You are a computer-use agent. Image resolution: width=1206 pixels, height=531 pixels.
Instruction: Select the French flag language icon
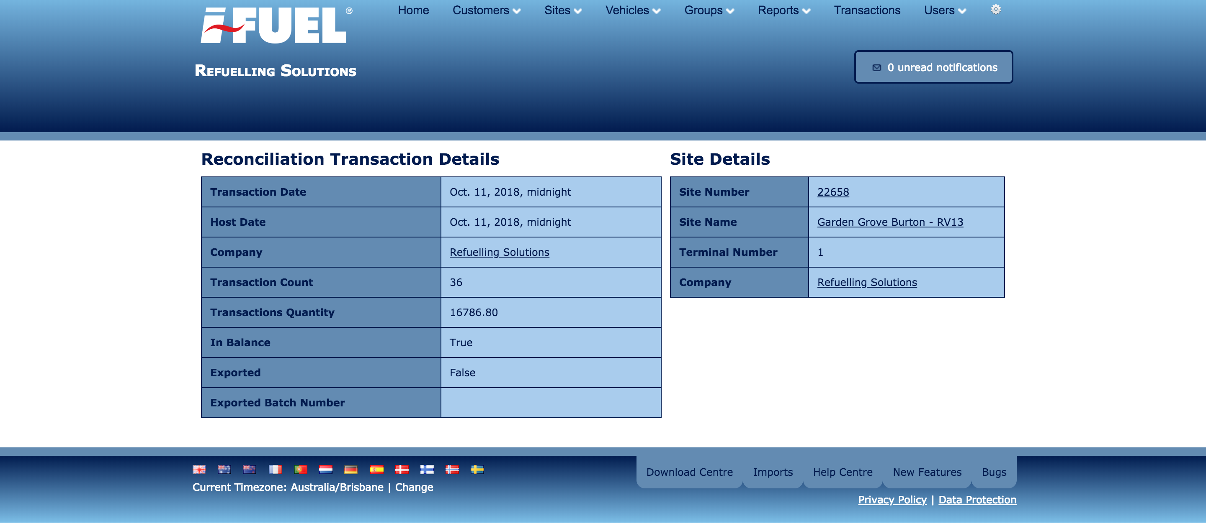275,469
